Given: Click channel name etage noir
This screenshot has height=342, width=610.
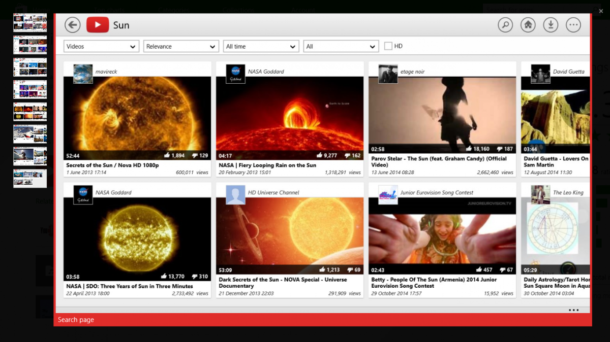Looking at the screenshot, I should (412, 72).
